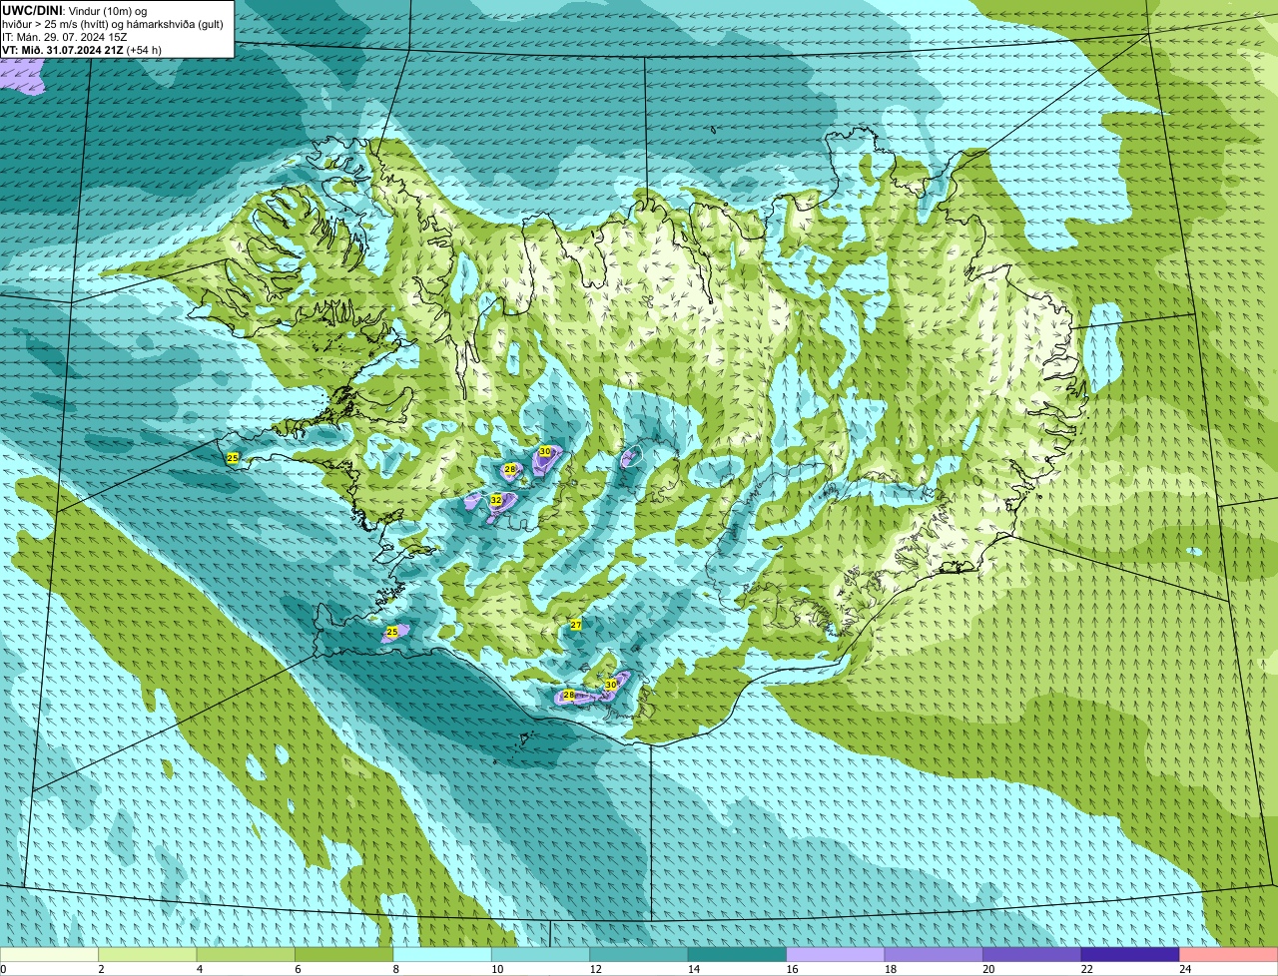Click the 0–2 m/s pale yellow legend swatch
This screenshot has width=1278, height=976.
pyautogui.click(x=49, y=954)
